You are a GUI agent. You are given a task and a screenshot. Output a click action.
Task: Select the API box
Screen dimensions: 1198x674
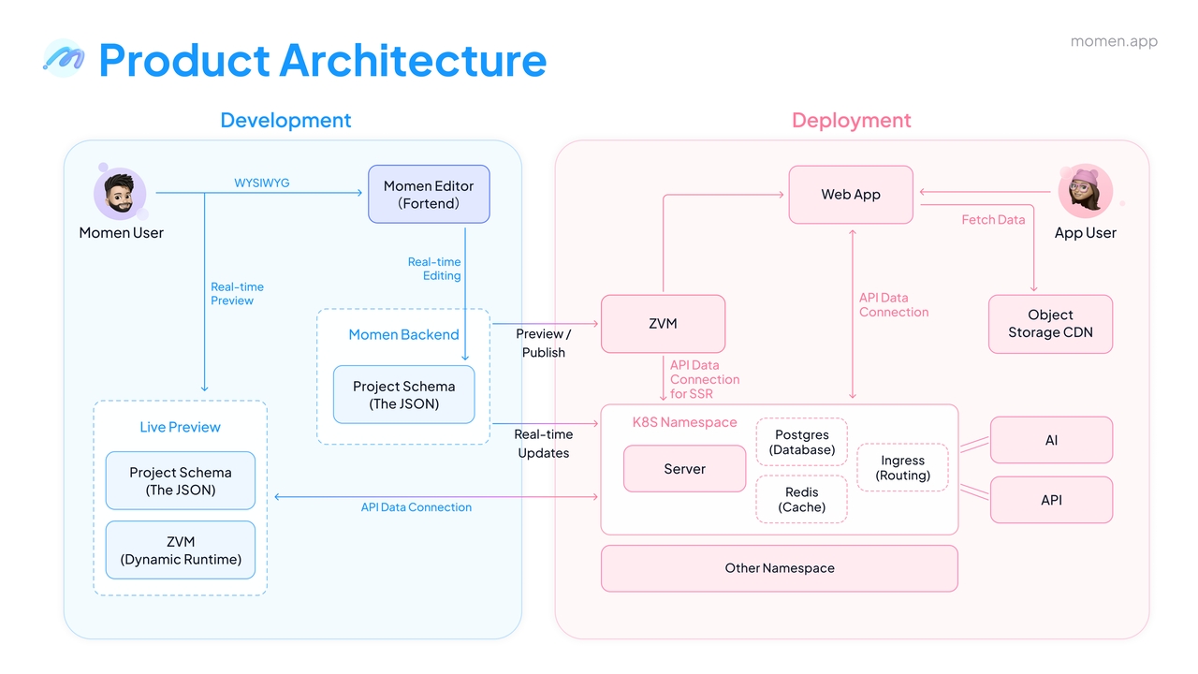[x=1051, y=500]
